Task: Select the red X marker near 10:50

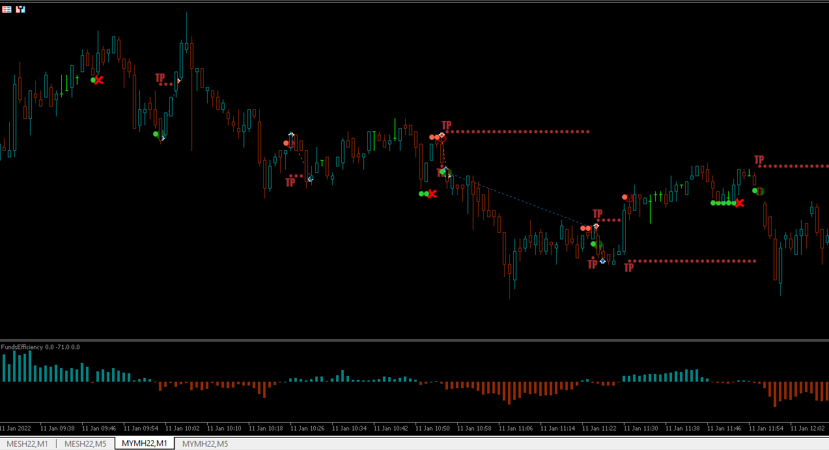Action: tap(432, 194)
